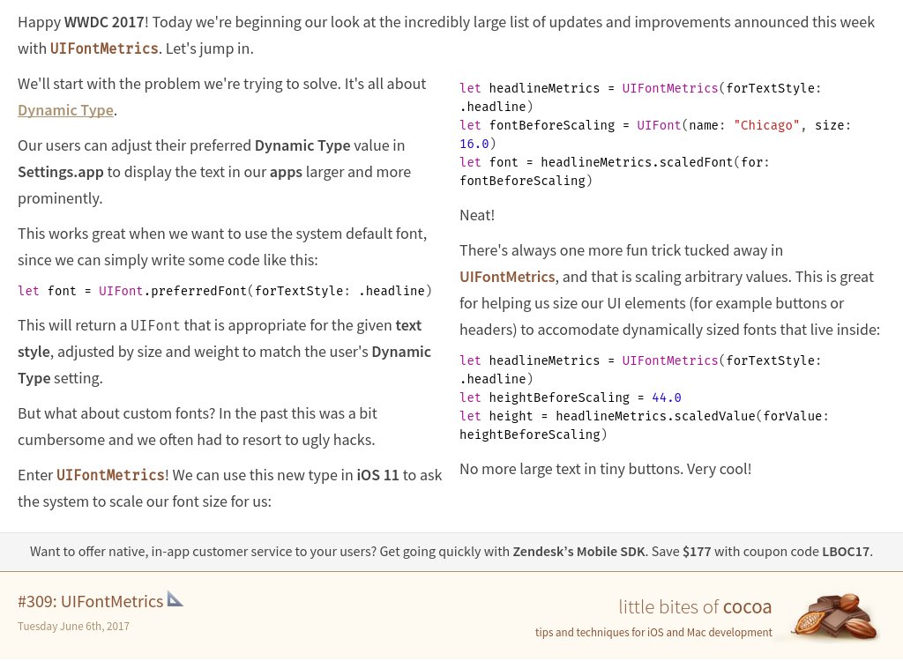Open the #309: UIFontMetrics title link

coord(91,601)
